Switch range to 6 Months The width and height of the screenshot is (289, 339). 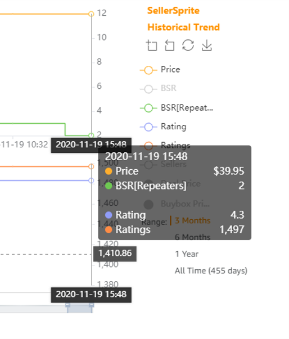[192, 237]
